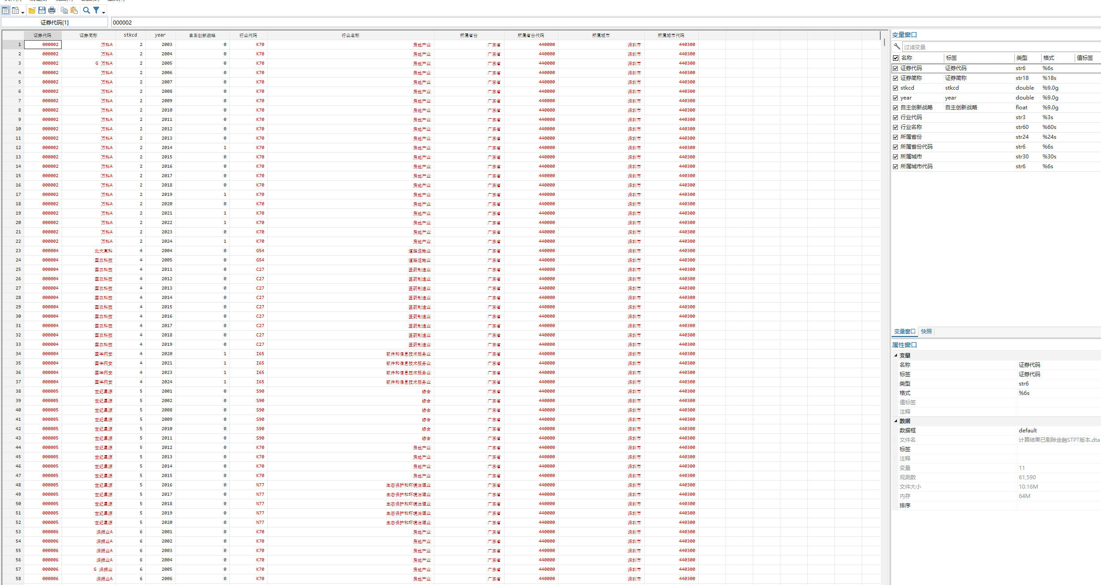Click the magnifier find icon
Screen dimensions: 1101x585
point(87,10)
